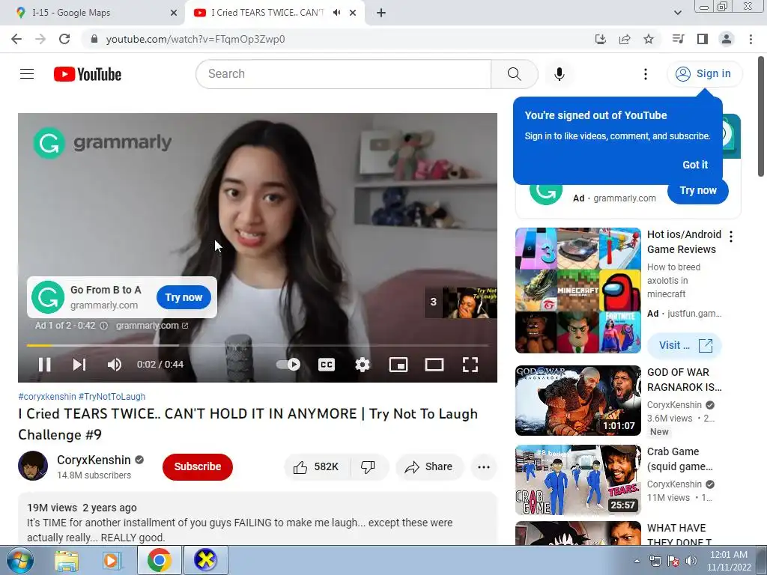Open YouTube settings three-dot menu in header
The width and height of the screenshot is (767, 575).
point(646,74)
